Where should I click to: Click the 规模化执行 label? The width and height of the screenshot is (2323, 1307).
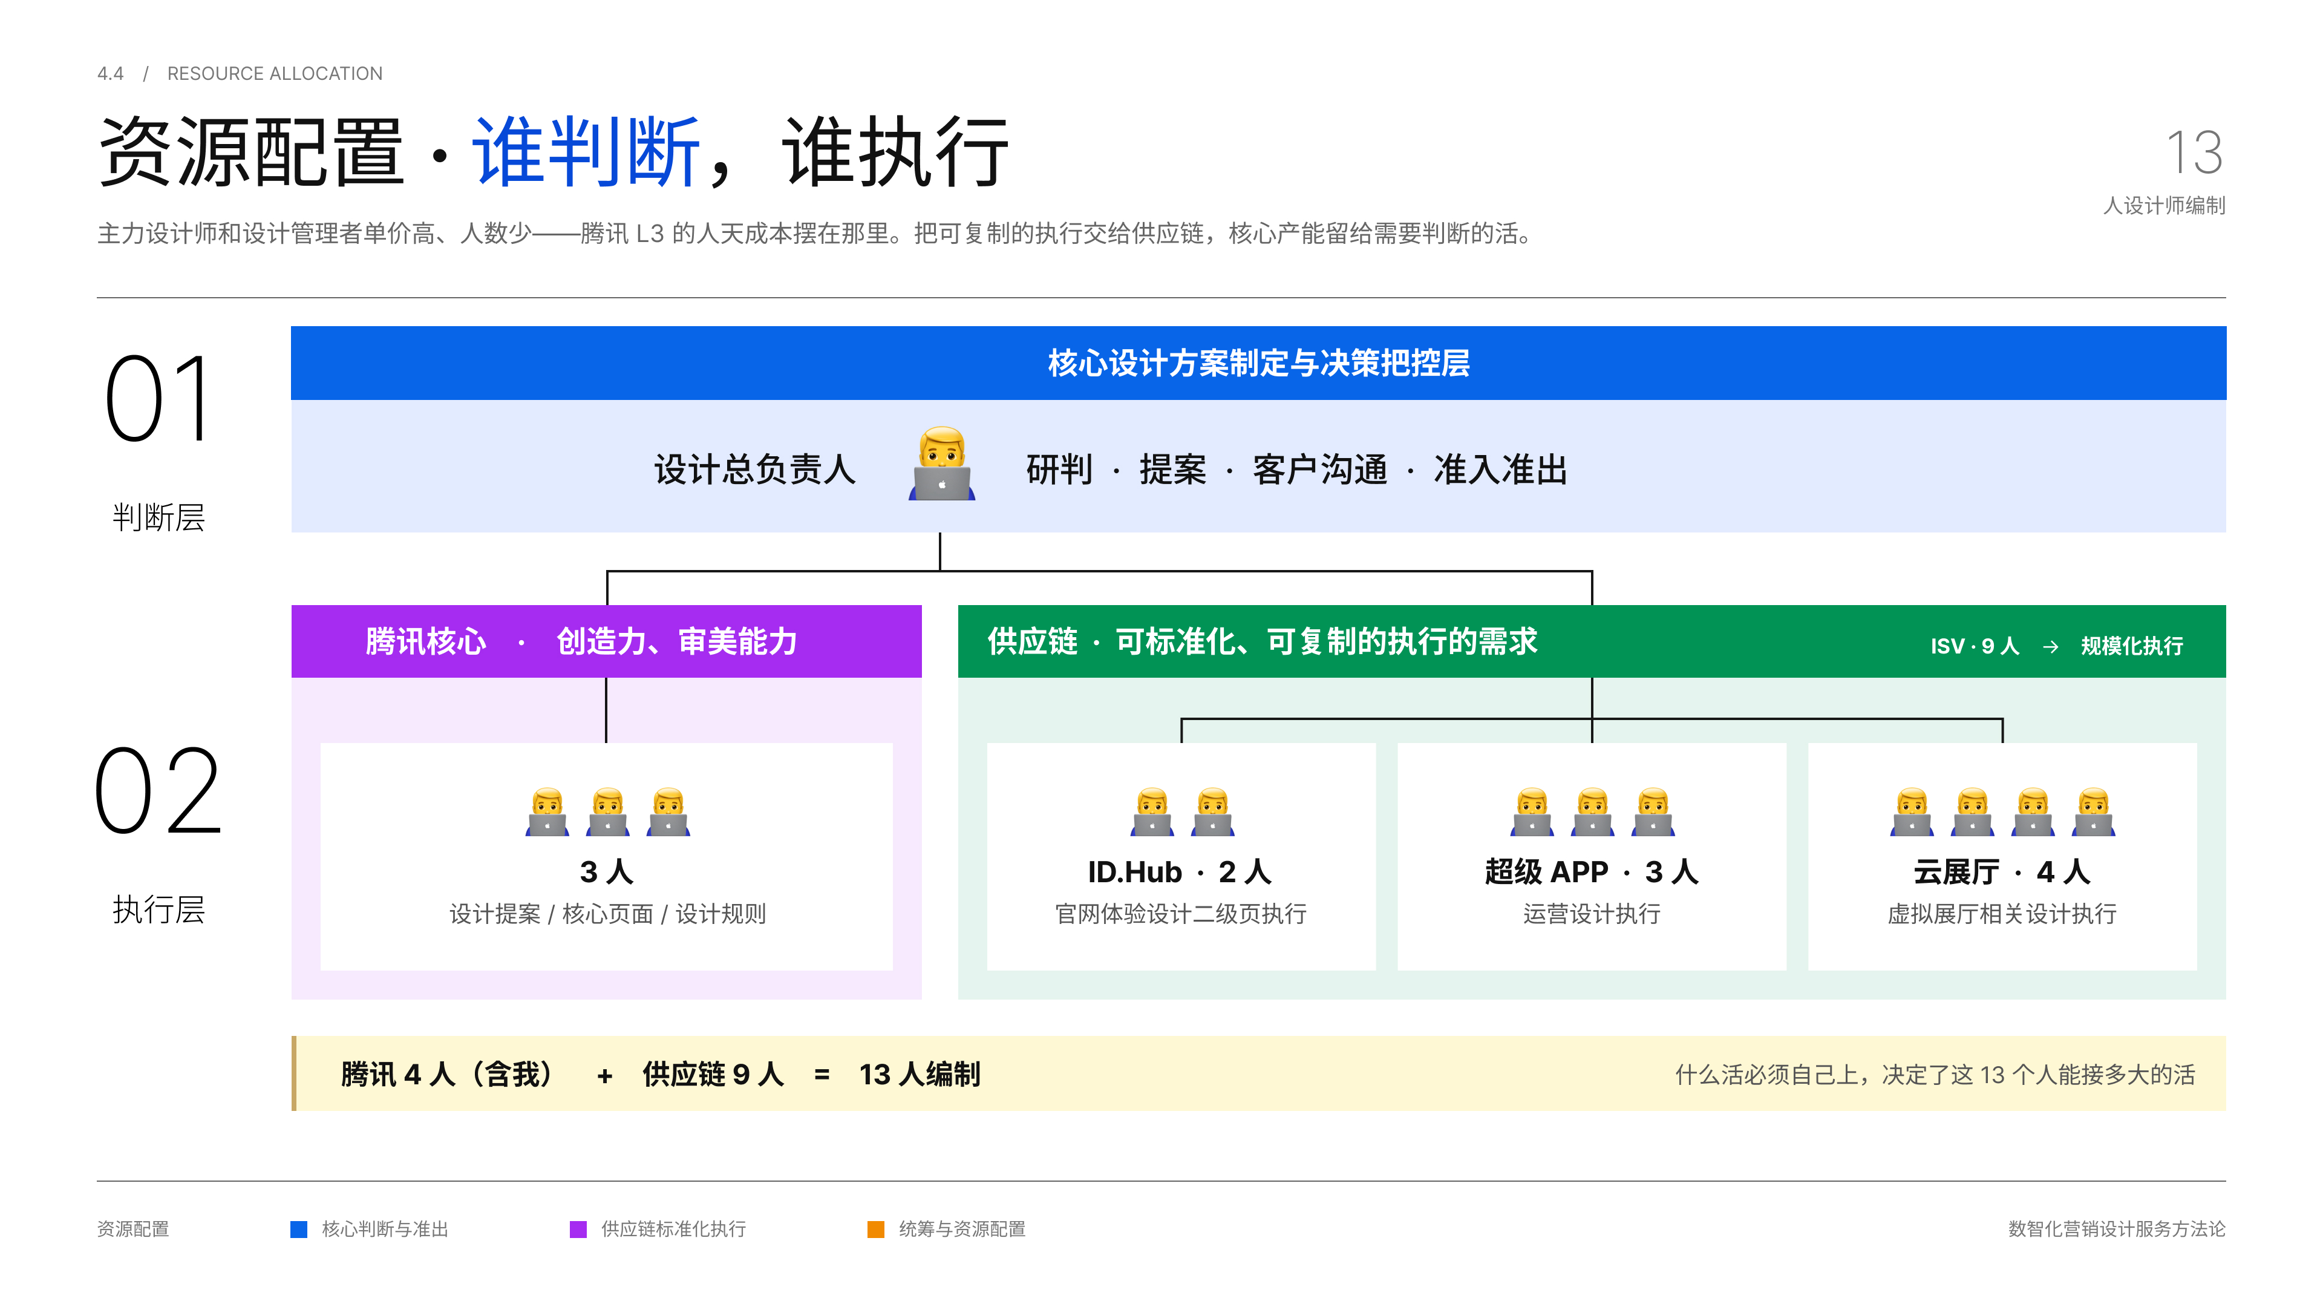(x=2132, y=646)
